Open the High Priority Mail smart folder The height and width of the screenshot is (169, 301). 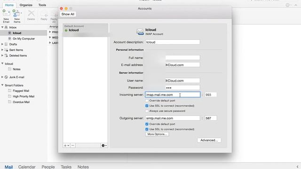click(x=24, y=96)
